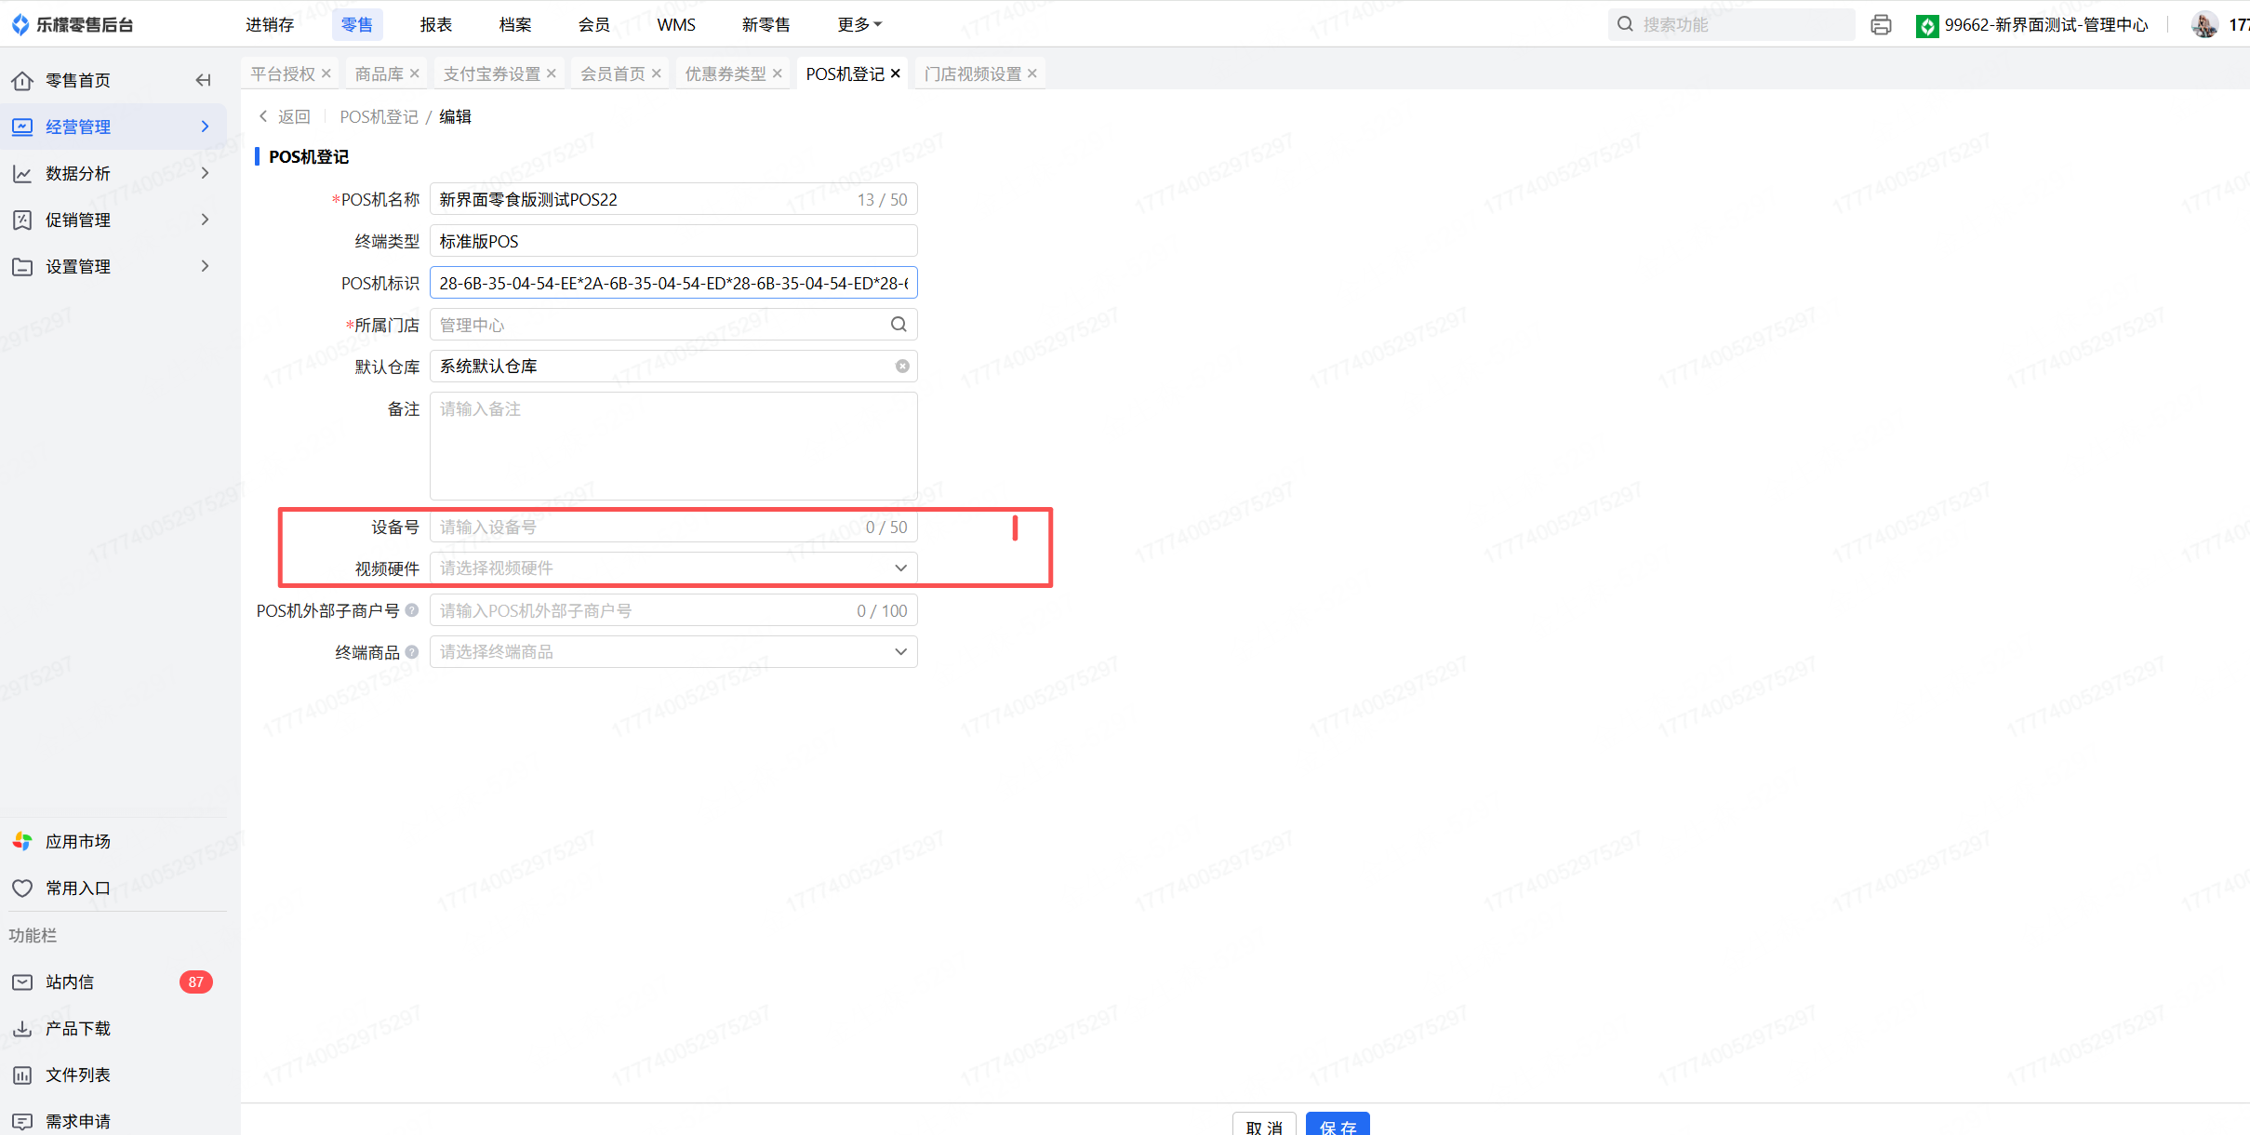Click search icon in 所属门店 field
Screen dimensions: 2250x1135
pyautogui.click(x=898, y=325)
